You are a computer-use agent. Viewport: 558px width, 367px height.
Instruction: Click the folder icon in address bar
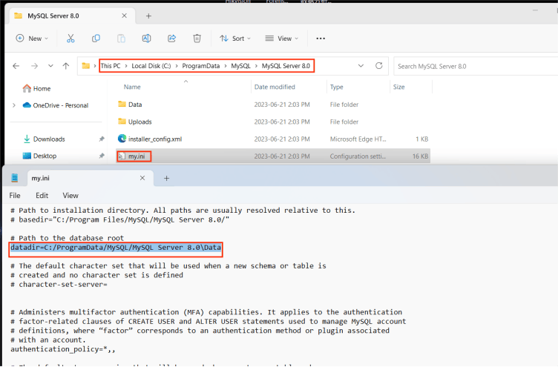(86, 66)
